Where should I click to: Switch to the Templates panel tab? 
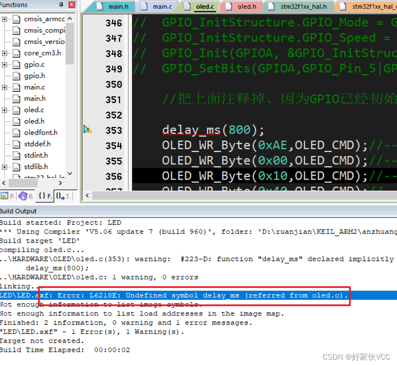click(x=64, y=196)
